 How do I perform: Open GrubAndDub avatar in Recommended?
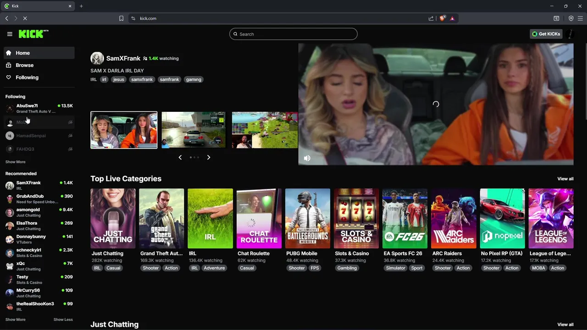[10, 199]
